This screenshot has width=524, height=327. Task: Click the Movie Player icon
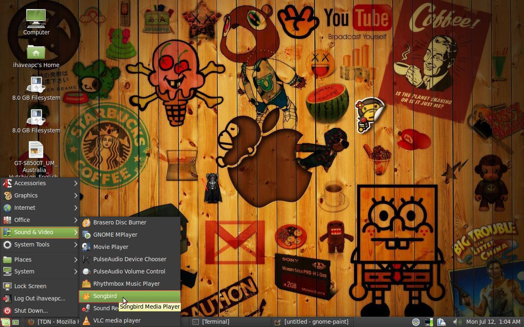[x=86, y=247]
